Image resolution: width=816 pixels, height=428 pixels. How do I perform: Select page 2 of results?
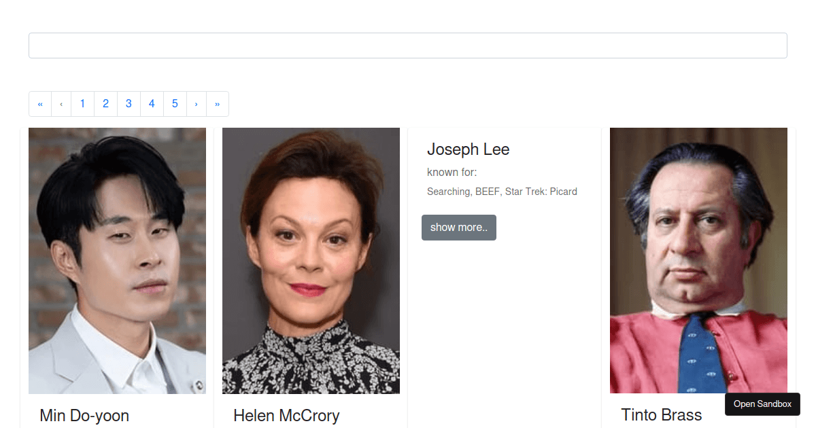tap(105, 103)
